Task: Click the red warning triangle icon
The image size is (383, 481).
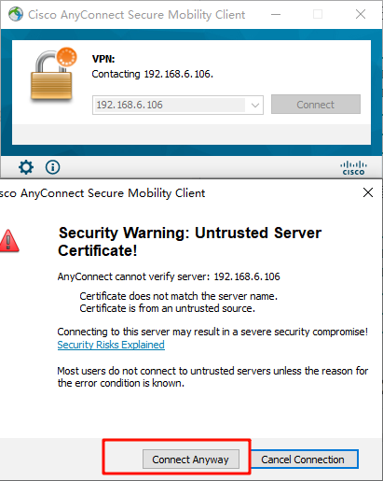Action: 9,240
